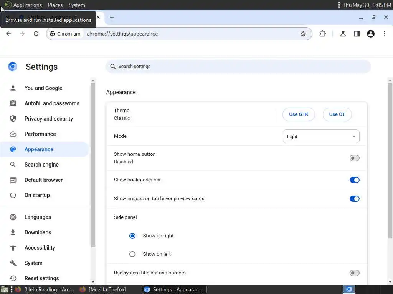Open Privacy and security section
The image size is (393, 294).
pyautogui.click(x=45, y=119)
